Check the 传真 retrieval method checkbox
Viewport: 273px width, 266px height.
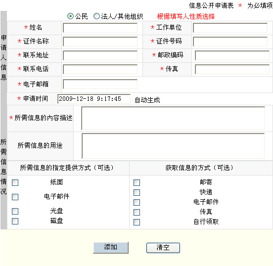pyautogui.click(x=136, y=212)
